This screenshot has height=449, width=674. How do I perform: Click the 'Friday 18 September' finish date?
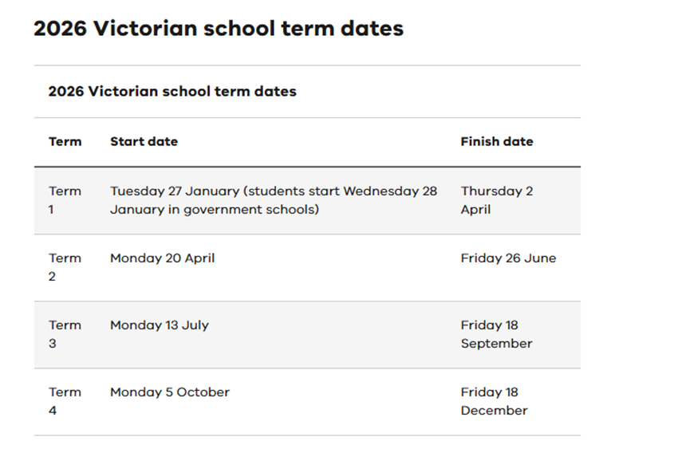click(x=495, y=334)
